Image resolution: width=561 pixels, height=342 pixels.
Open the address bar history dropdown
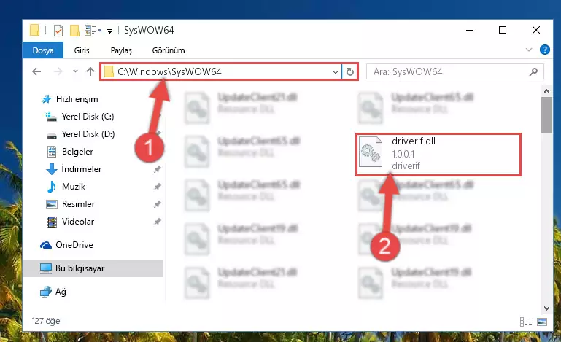[x=336, y=72]
